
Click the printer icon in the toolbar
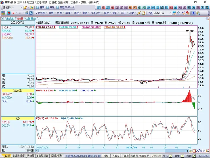(x=26, y=13)
